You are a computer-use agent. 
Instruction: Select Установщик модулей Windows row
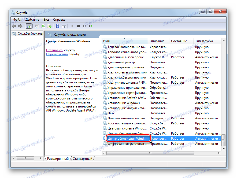pyautogui.click(x=162, y=108)
